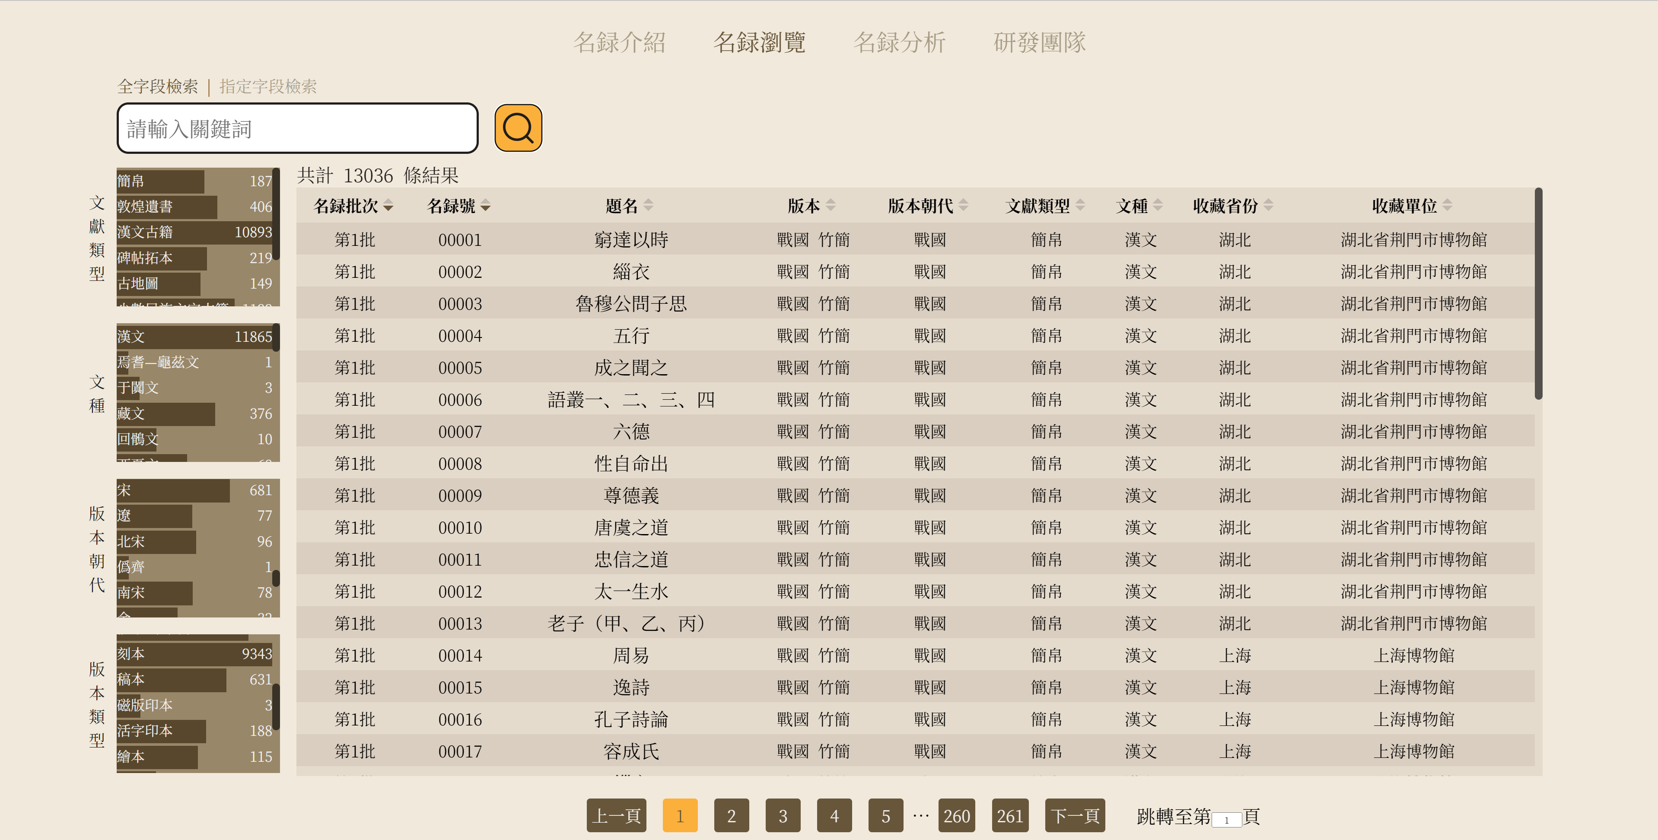
Task: Filter by 遼 dynasty bar
Action: (194, 515)
